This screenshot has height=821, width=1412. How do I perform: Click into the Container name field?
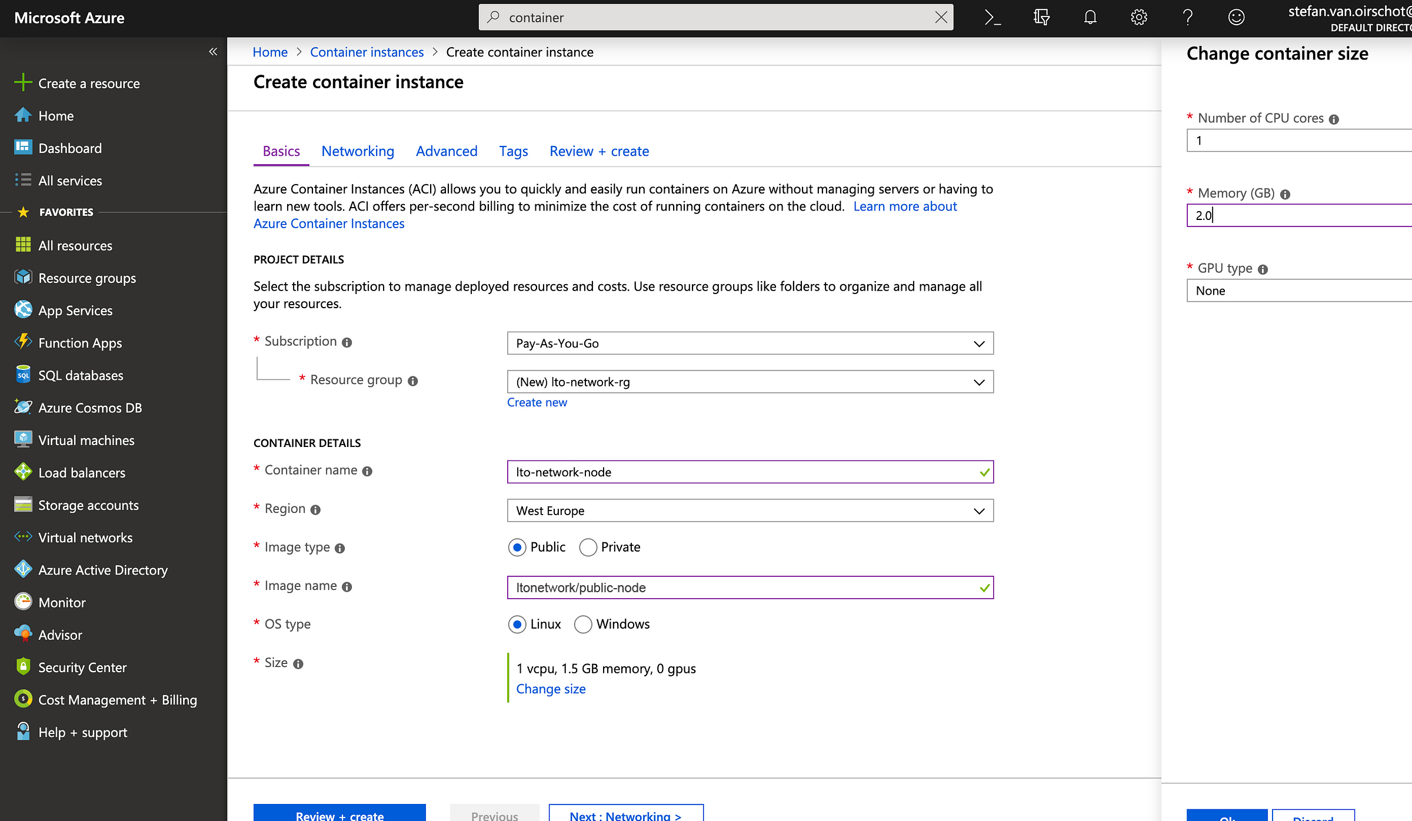pos(750,472)
